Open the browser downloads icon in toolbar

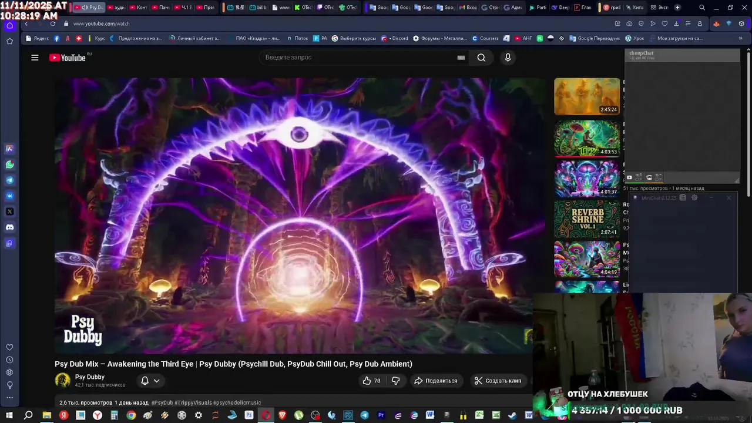(x=676, y=23)
